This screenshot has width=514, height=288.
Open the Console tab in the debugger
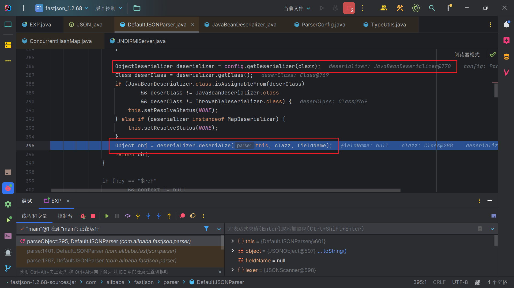click(65, 216)
